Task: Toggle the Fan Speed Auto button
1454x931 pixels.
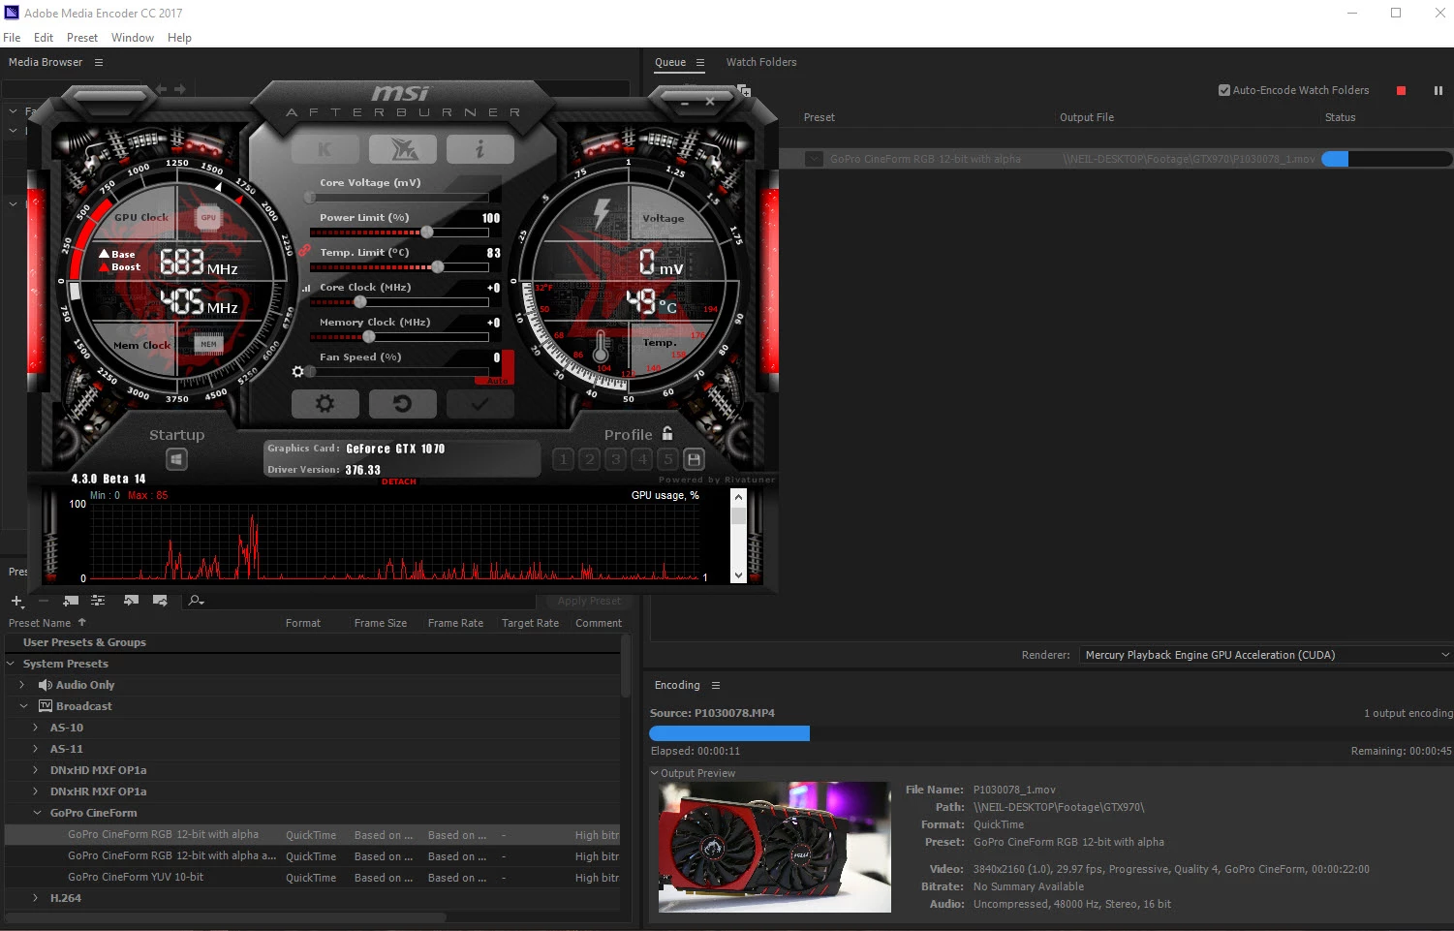Action: click(498, 382)
